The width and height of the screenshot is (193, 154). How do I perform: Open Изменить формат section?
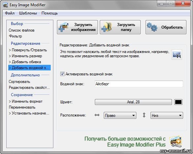click(26, 101)
